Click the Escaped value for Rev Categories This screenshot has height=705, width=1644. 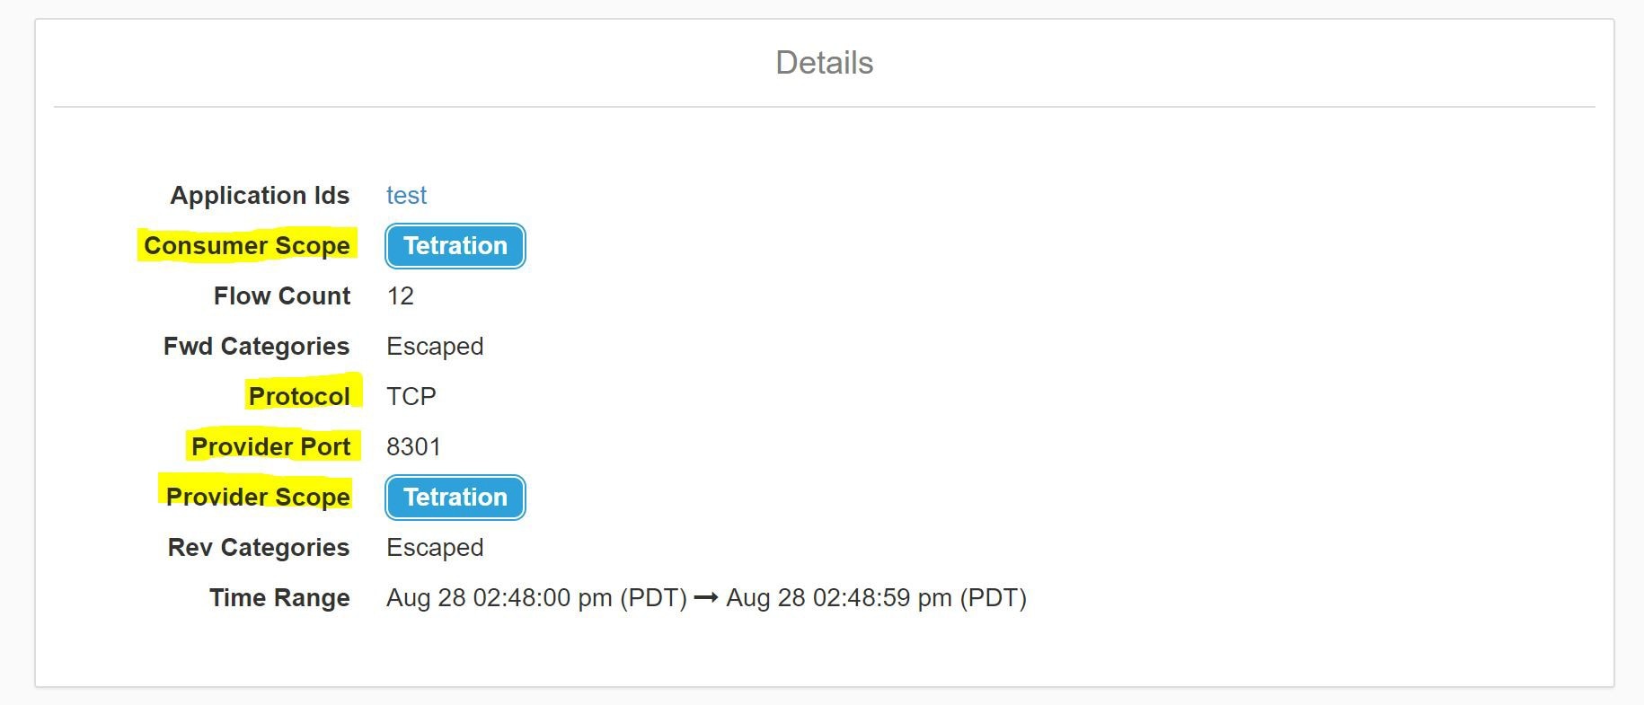[435, 547]
